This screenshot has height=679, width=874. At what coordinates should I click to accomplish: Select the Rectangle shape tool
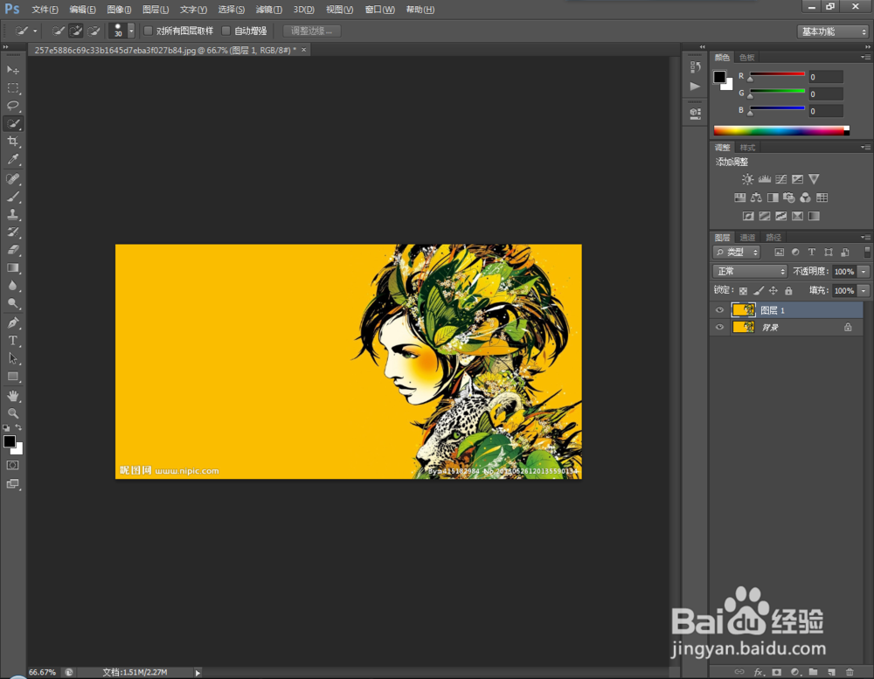pyautogui.click(x=13, y=377)
